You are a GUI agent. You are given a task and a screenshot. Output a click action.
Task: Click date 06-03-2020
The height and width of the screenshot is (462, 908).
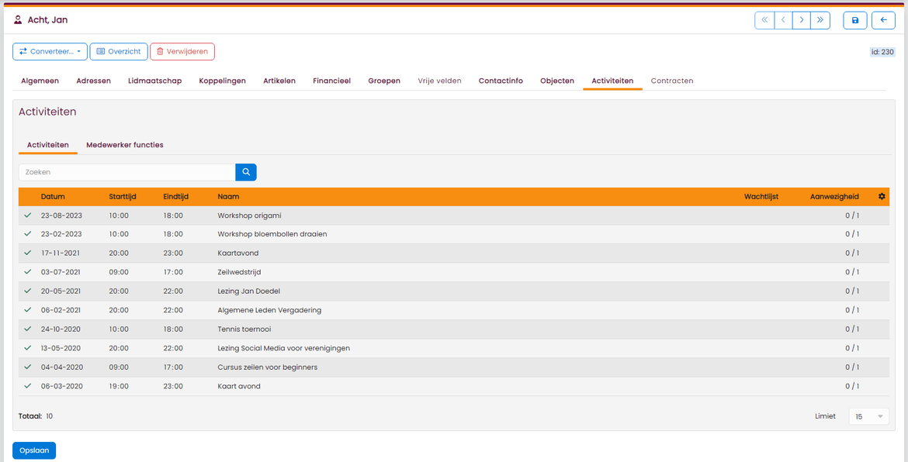tap(62, 386)
